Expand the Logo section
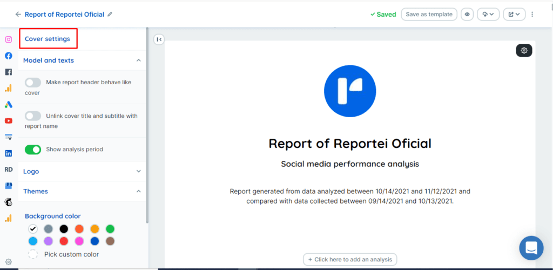This screenshot has height=270, width=553. pos(139,171)
